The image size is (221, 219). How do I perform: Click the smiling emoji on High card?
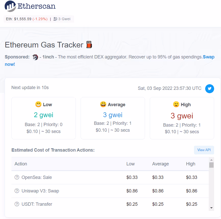coord(176,104)
